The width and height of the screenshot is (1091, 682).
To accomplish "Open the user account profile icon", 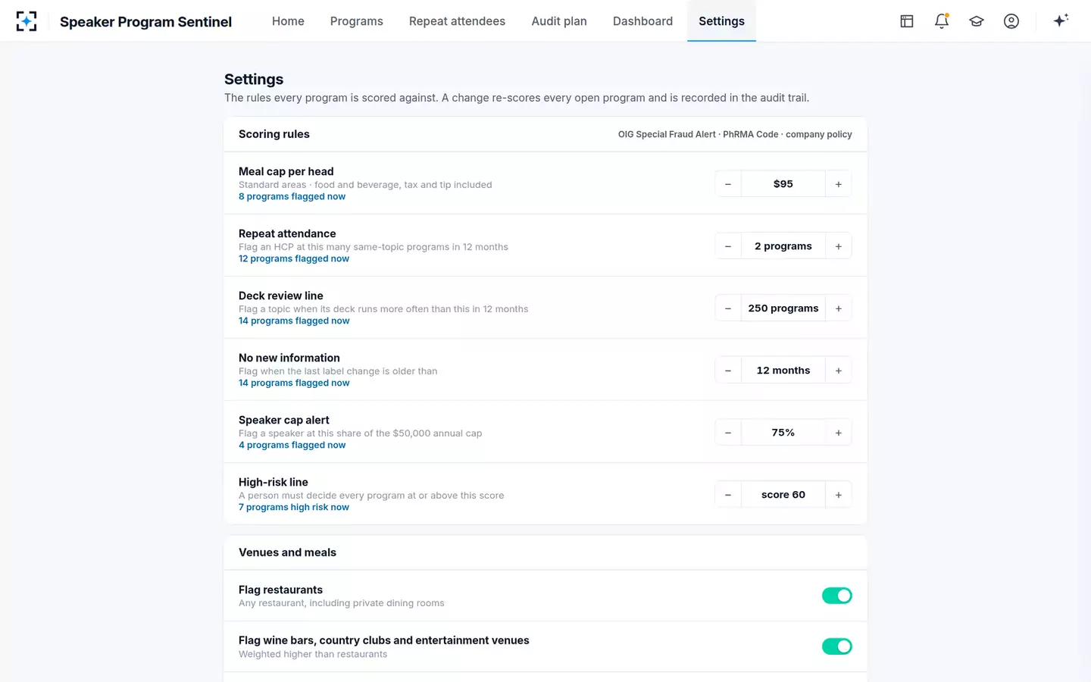I will coord(1011,21).
